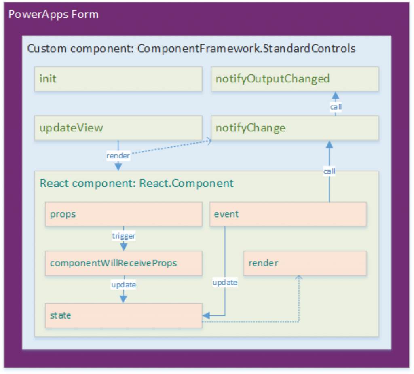Image resolution: width=414 pixels, height=374 pixels.
Task: Click the componentWillReceiveProps box
Action: click(x=124, y=263)
